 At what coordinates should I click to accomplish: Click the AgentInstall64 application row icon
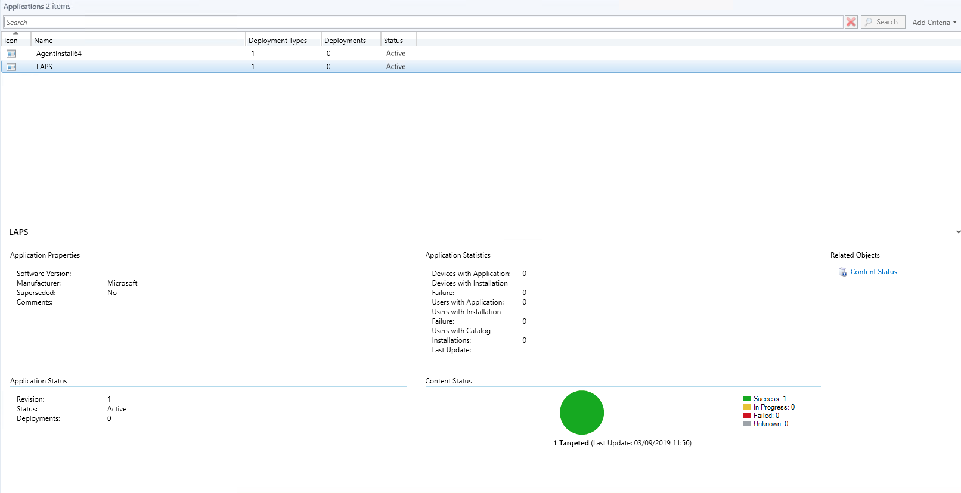11,54
